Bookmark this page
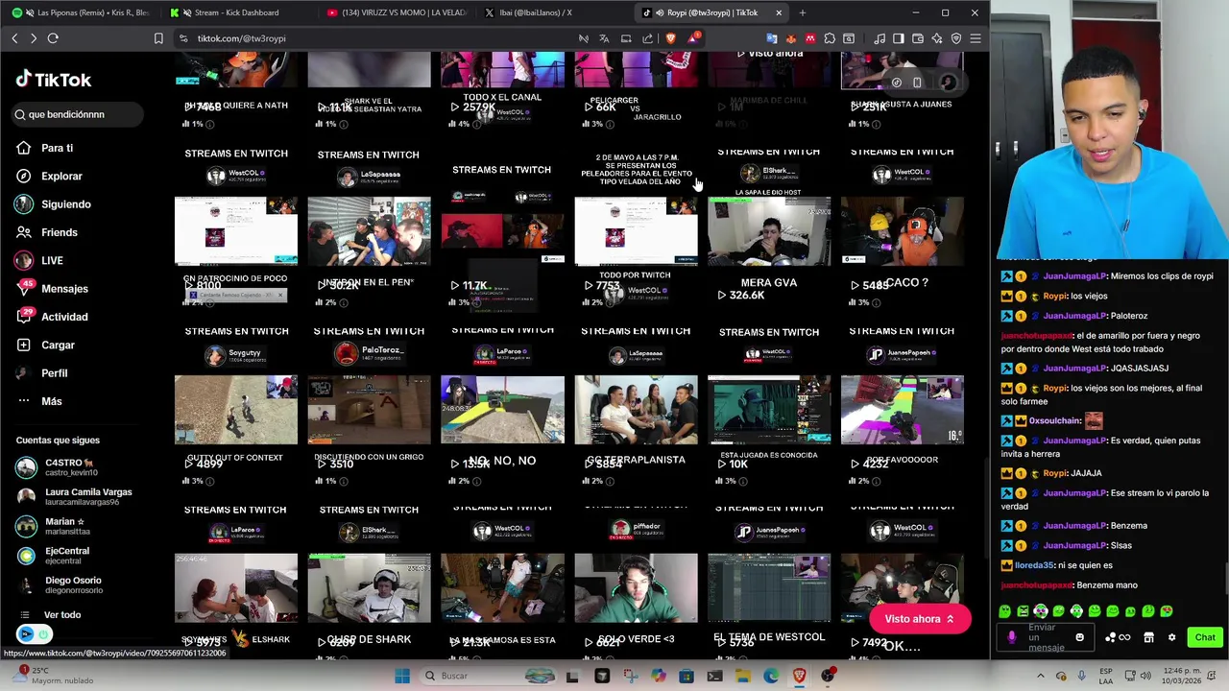Viewport: 1229px width, 691px height. point(158,38)
